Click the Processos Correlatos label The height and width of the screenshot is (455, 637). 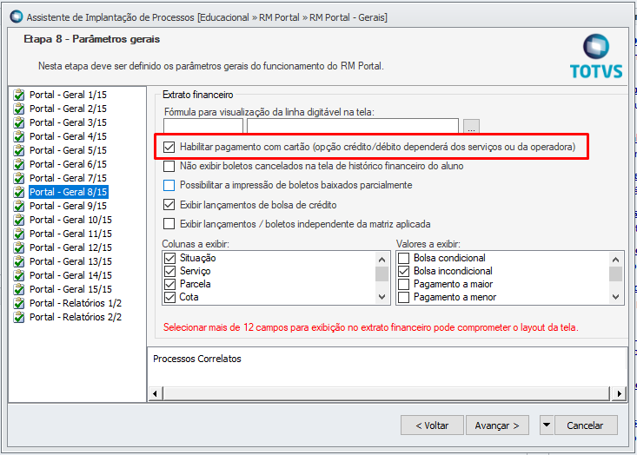[197, 359]
